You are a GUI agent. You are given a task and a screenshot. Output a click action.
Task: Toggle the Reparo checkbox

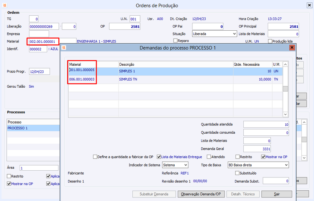[x=175, y=41]
